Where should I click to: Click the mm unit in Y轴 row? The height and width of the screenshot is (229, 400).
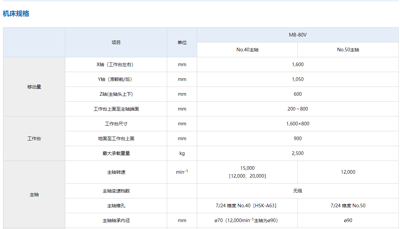pyautogui.click(x=182, y=79)
